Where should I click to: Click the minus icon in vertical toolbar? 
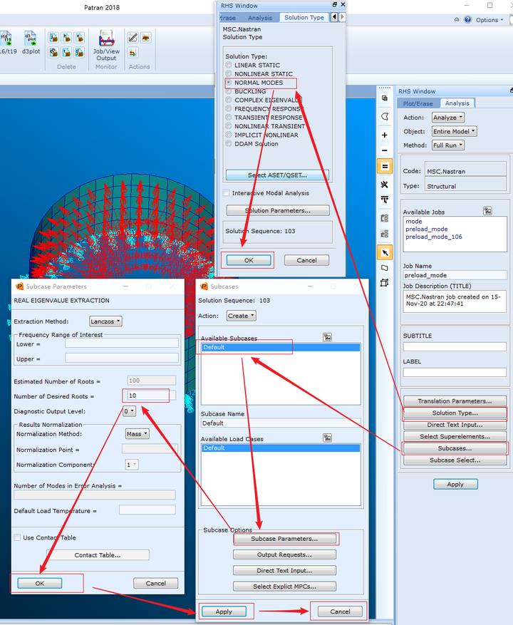point(385,150)
